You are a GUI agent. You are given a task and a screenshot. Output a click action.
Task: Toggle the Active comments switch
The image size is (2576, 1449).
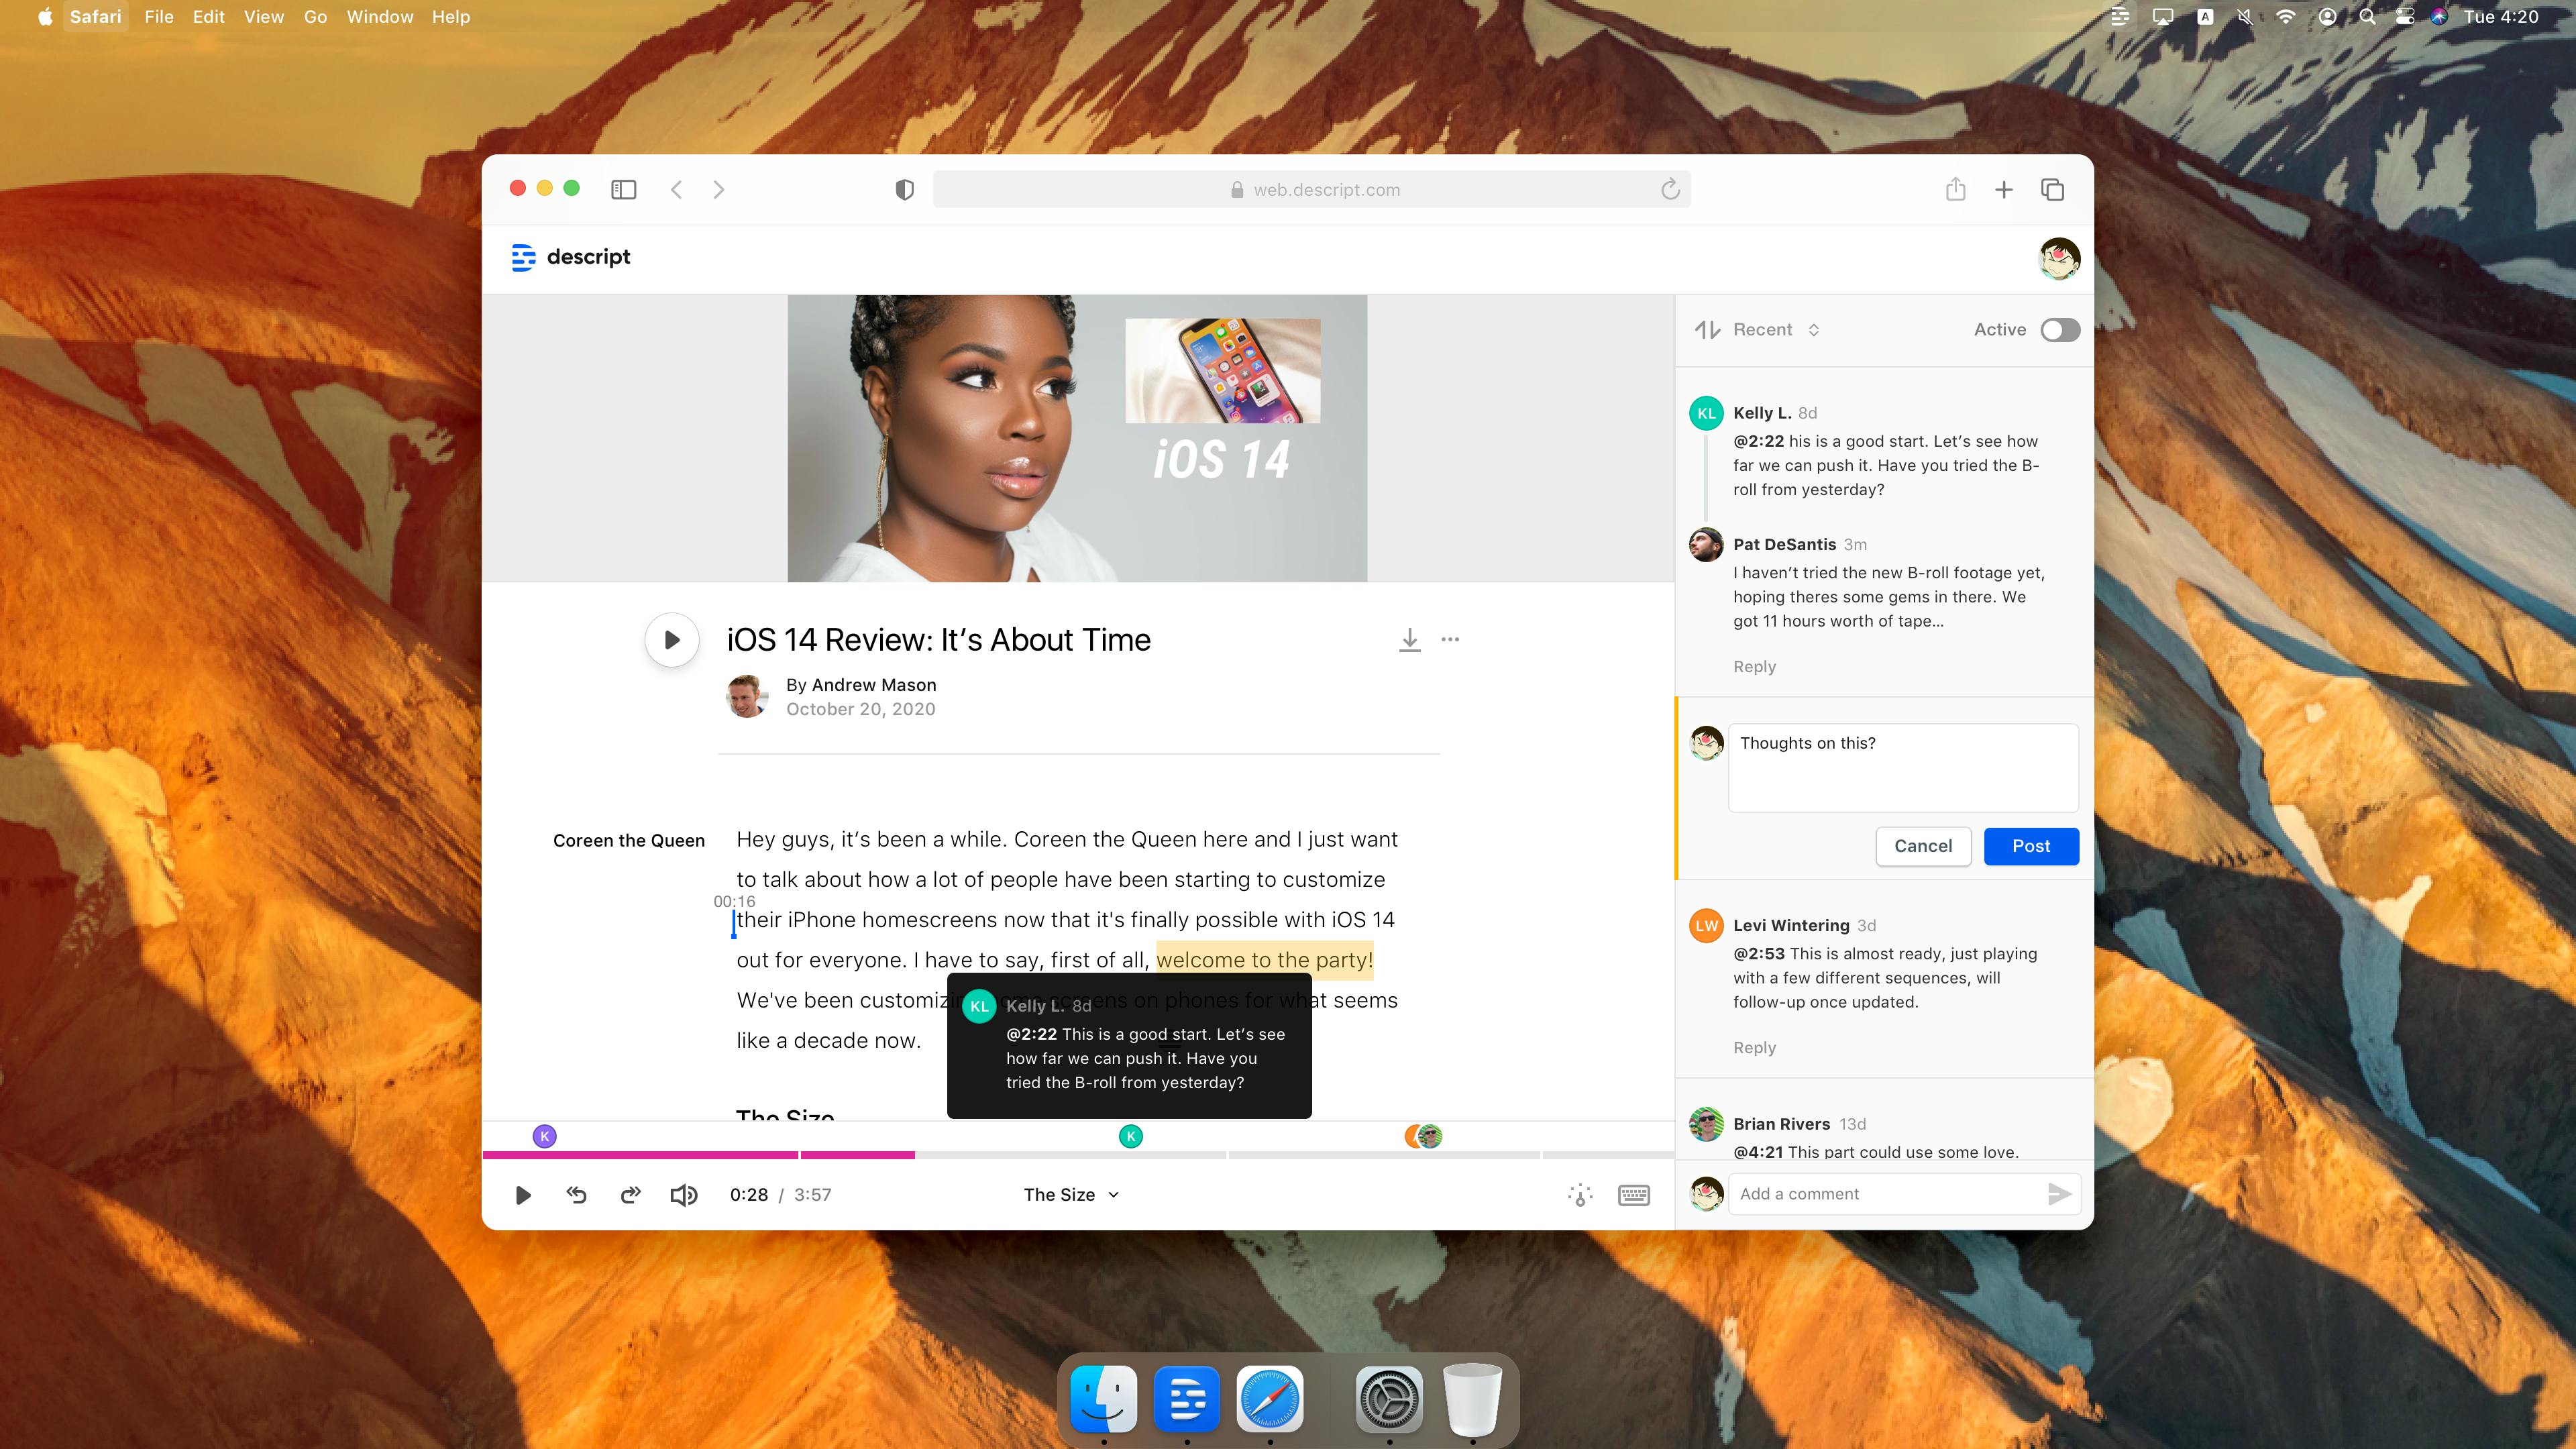click(x=2060, y=330)
